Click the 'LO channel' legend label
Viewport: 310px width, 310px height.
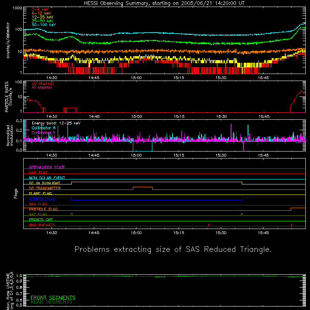point(43,83)
